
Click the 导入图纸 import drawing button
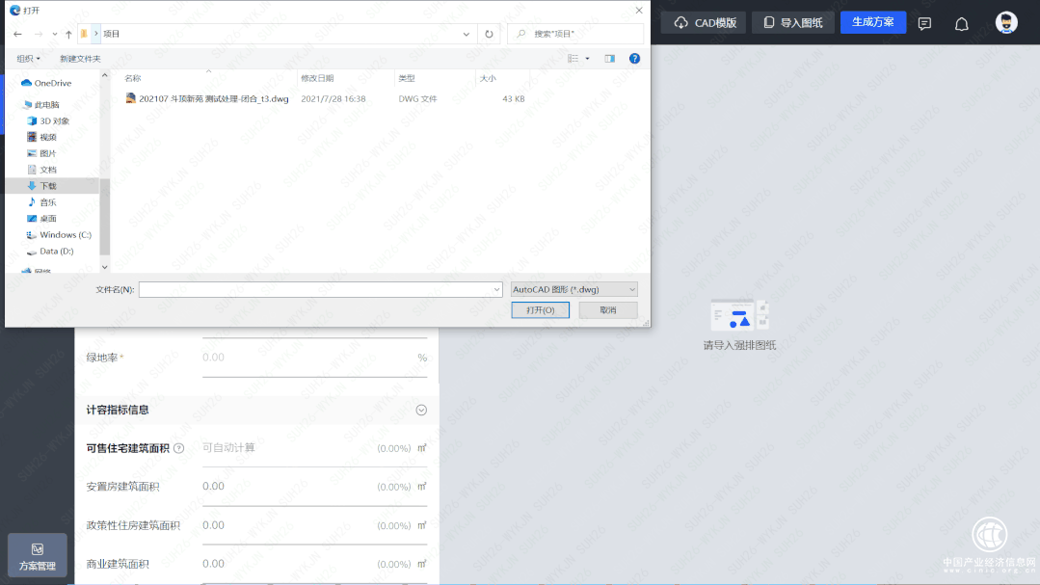792,23
